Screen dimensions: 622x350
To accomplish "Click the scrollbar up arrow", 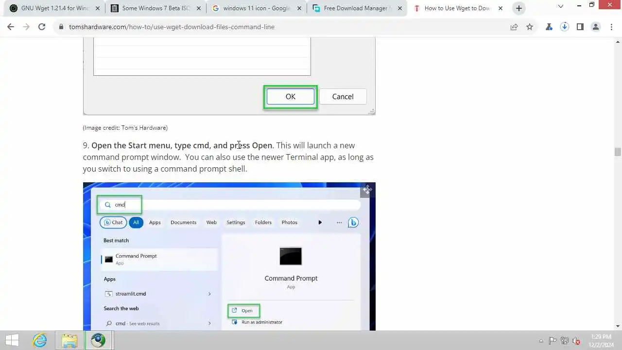I will pyautogui.click(x=618, y=42).
